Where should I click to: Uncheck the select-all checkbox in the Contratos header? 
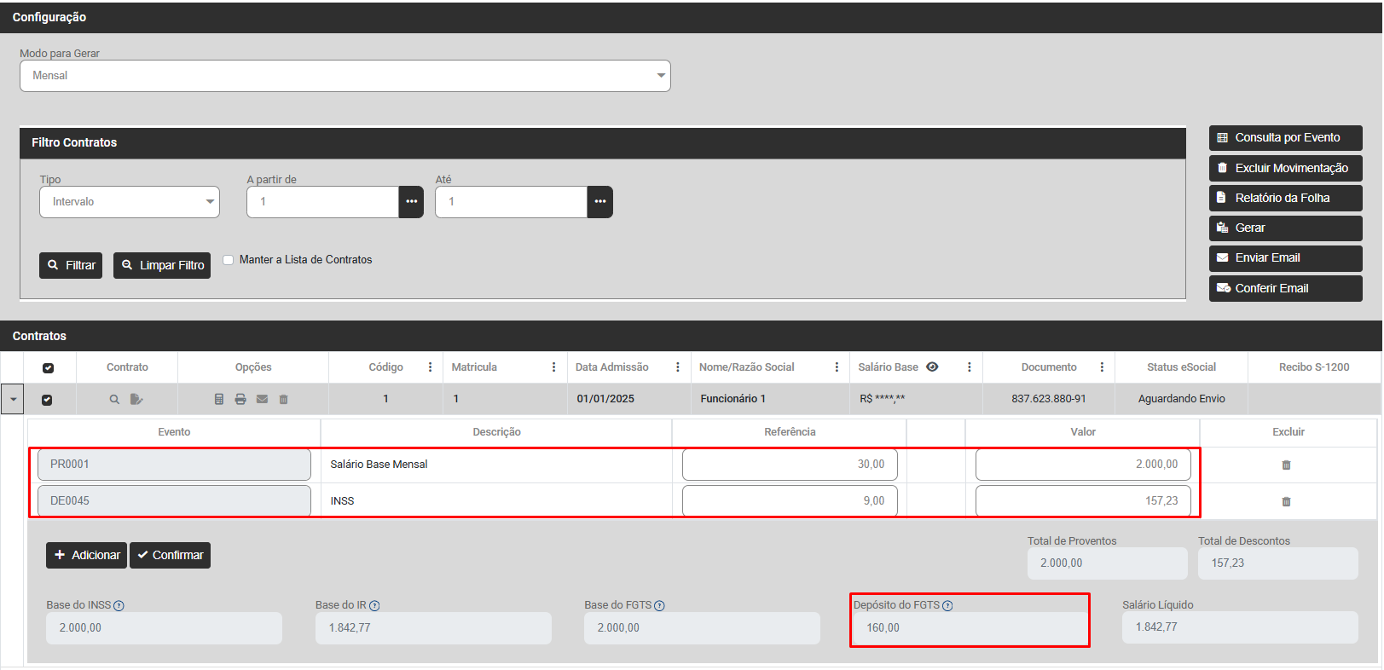pos(48,368)
